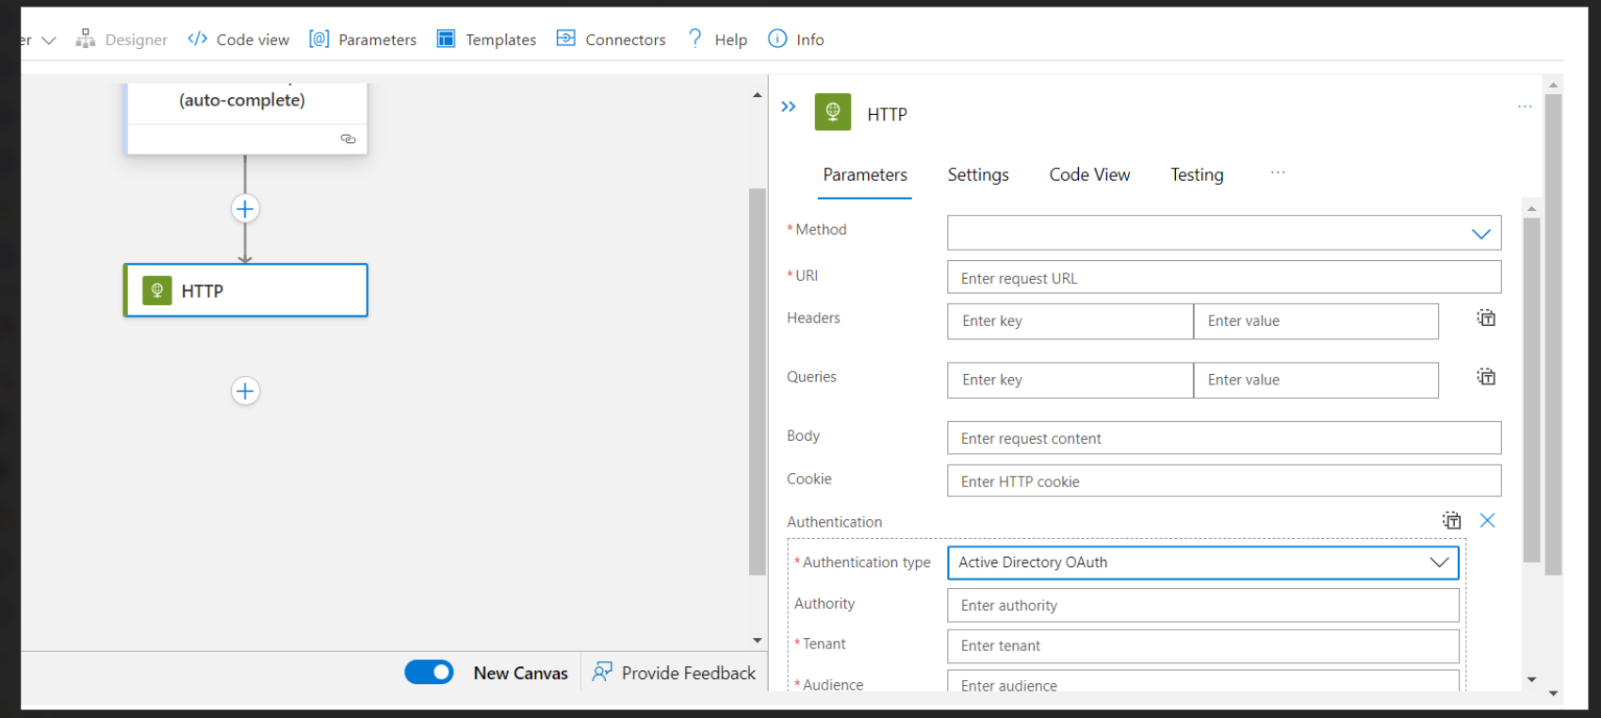This screenshot has height=718, width=1601.
Task: Switch to Code view in top toolbar
Action: (x=238, y=40)
